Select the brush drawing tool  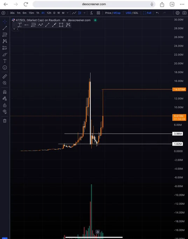point(5,54)
